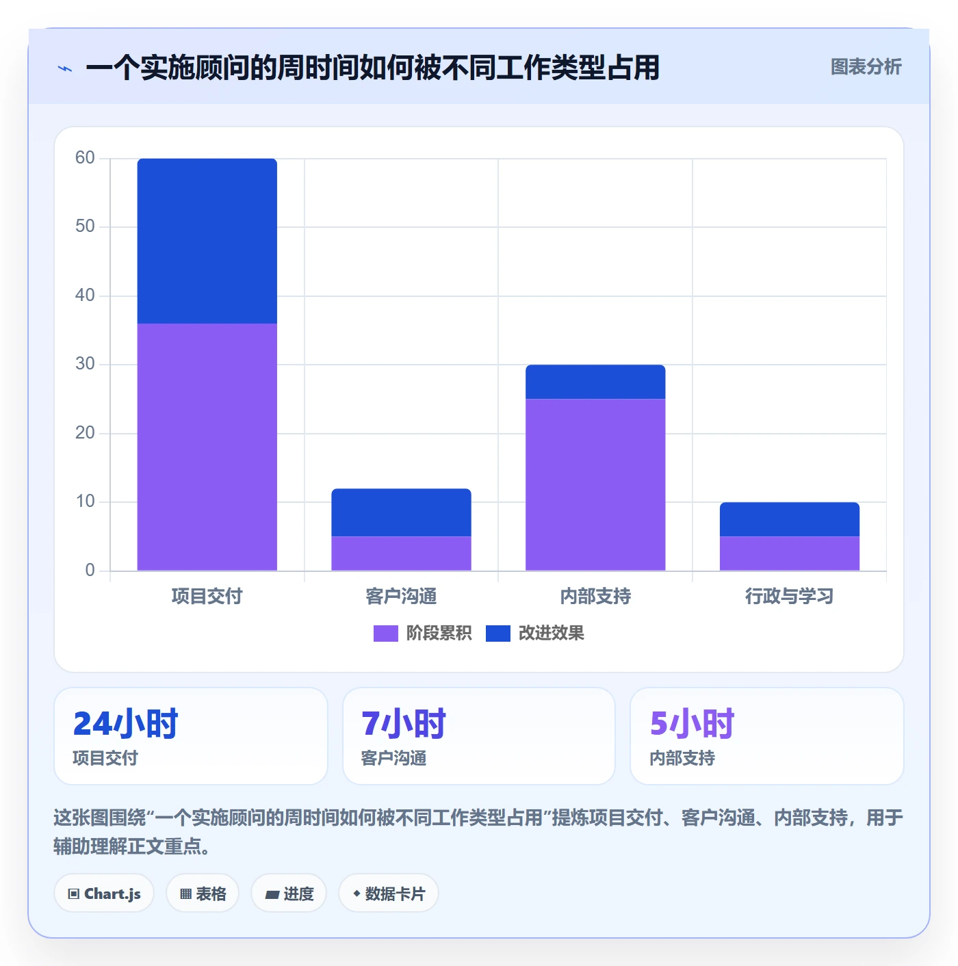Click the purple 内部支持 bar segment
Image resolution: width=958 pixels, height=966 pixels.
(x=595, y=484)
